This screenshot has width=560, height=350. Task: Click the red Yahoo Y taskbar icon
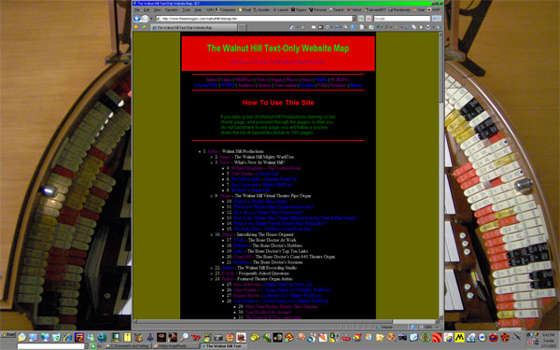point(195,337)
